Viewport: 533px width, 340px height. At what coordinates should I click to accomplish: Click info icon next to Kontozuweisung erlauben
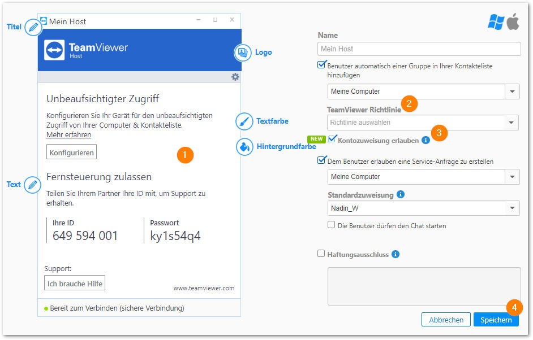(425, 140)
